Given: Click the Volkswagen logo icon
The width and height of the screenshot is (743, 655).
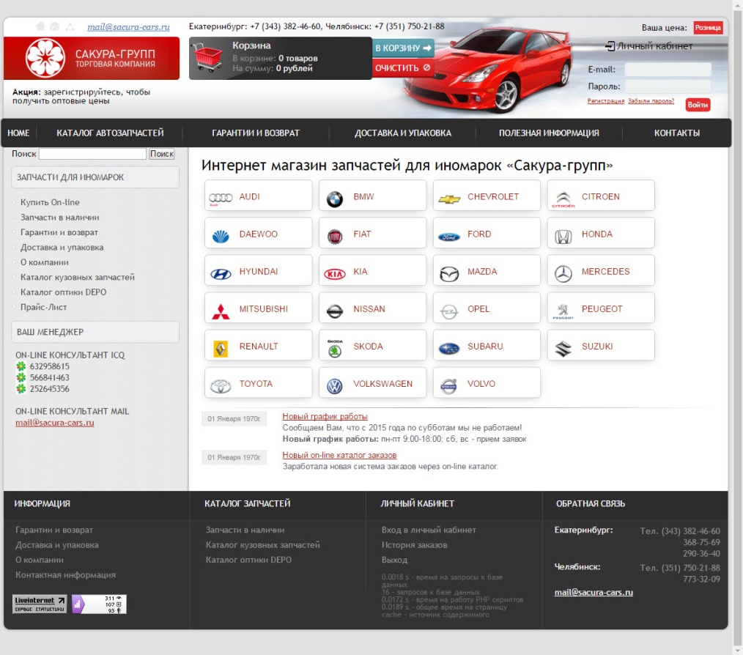Looking at the screenshot, I should (335, 386).
